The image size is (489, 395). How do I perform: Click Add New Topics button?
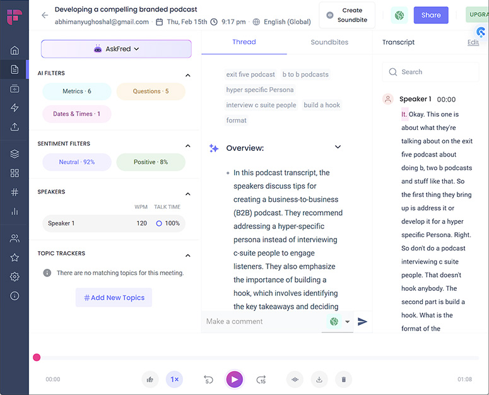[114, 298]
